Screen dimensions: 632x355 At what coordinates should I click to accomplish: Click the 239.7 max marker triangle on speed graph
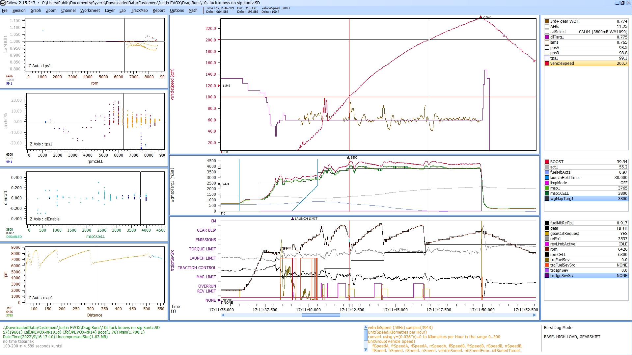click(481, 17)
